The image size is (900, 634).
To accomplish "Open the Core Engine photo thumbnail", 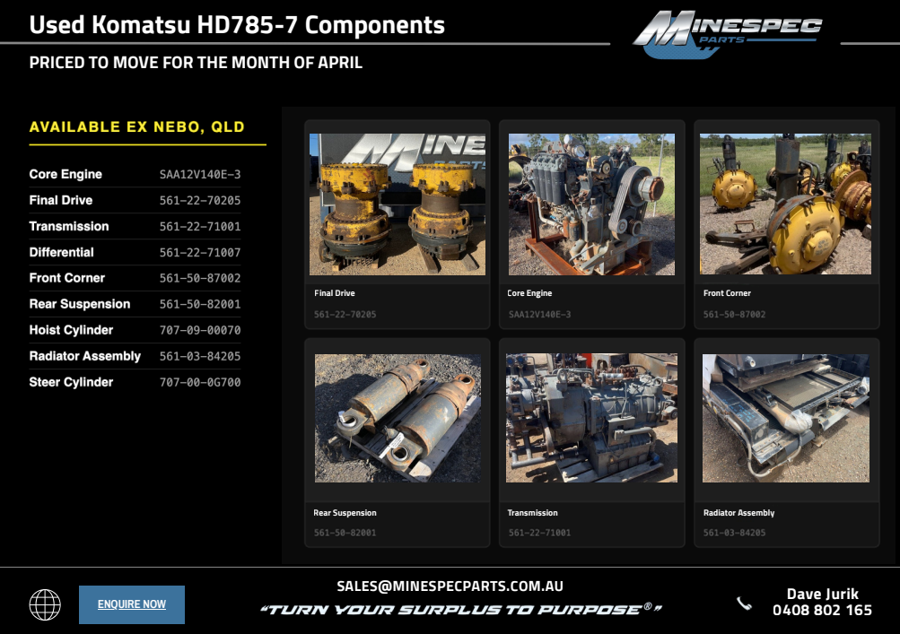I will tap(591, 204).
